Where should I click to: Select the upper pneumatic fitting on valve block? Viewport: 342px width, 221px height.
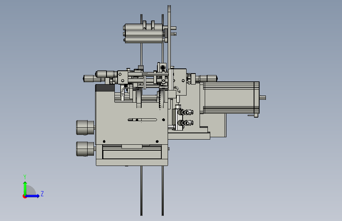186,112
